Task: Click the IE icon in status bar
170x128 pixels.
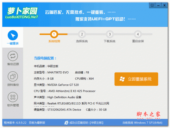Action: [66, 123]
